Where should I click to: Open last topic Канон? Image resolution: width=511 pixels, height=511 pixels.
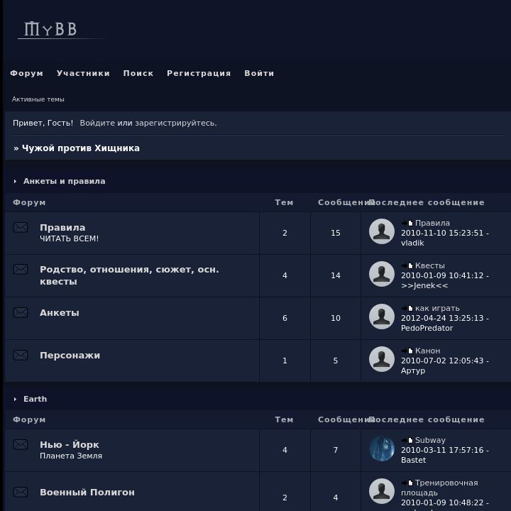[x=427, y=351]
